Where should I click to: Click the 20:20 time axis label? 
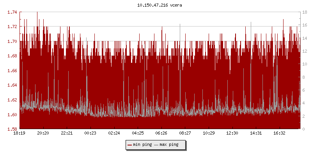tap(43, 133)
